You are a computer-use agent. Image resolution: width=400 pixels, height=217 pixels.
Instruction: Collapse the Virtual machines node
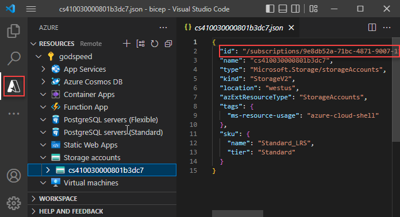pos(43,183)
